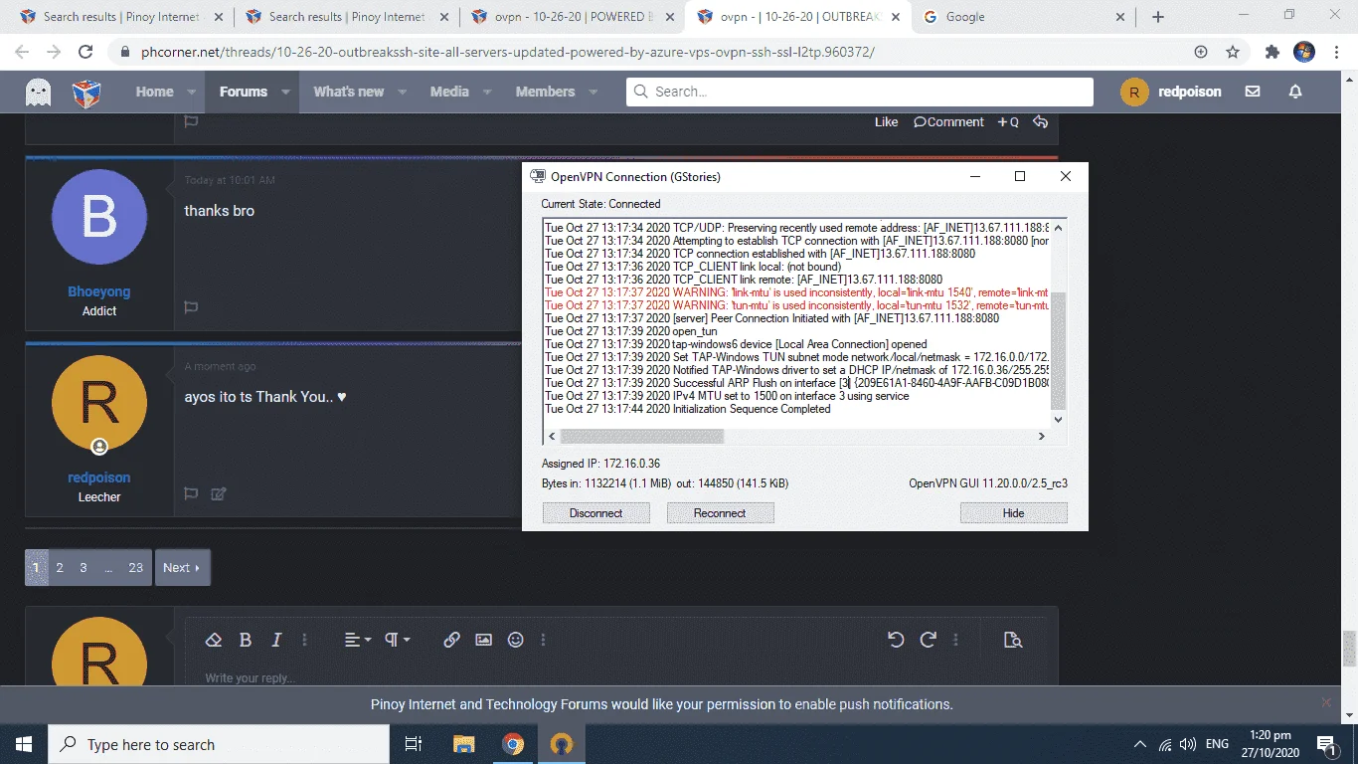Click the share arrow icon on top post
Viewport: 1358px width, 764px height.
(x=1040, y=121)
